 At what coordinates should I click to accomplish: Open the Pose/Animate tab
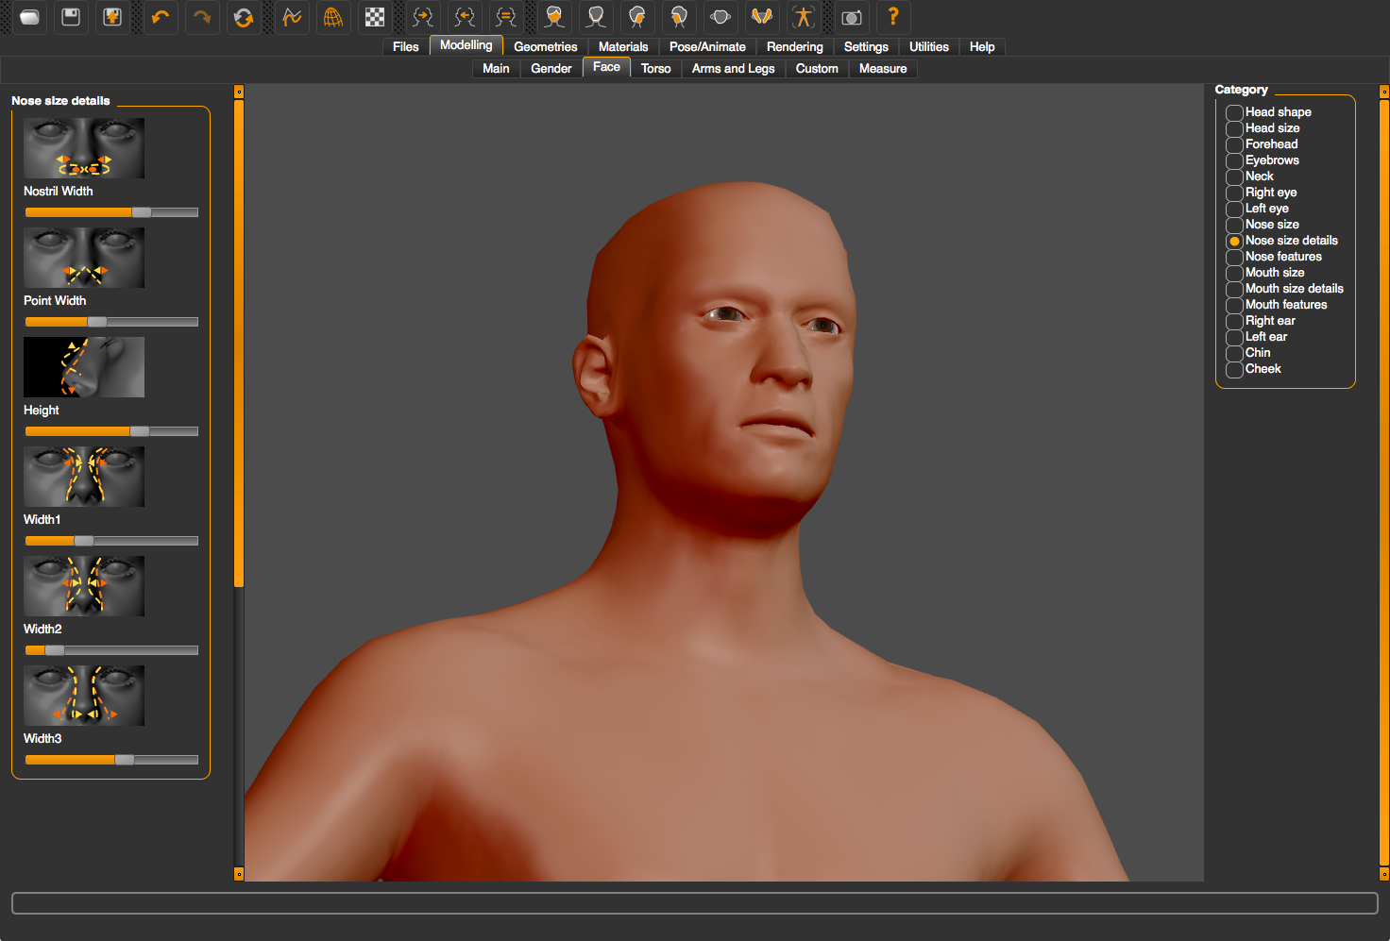pyautogui.click(x=707, y=46)
